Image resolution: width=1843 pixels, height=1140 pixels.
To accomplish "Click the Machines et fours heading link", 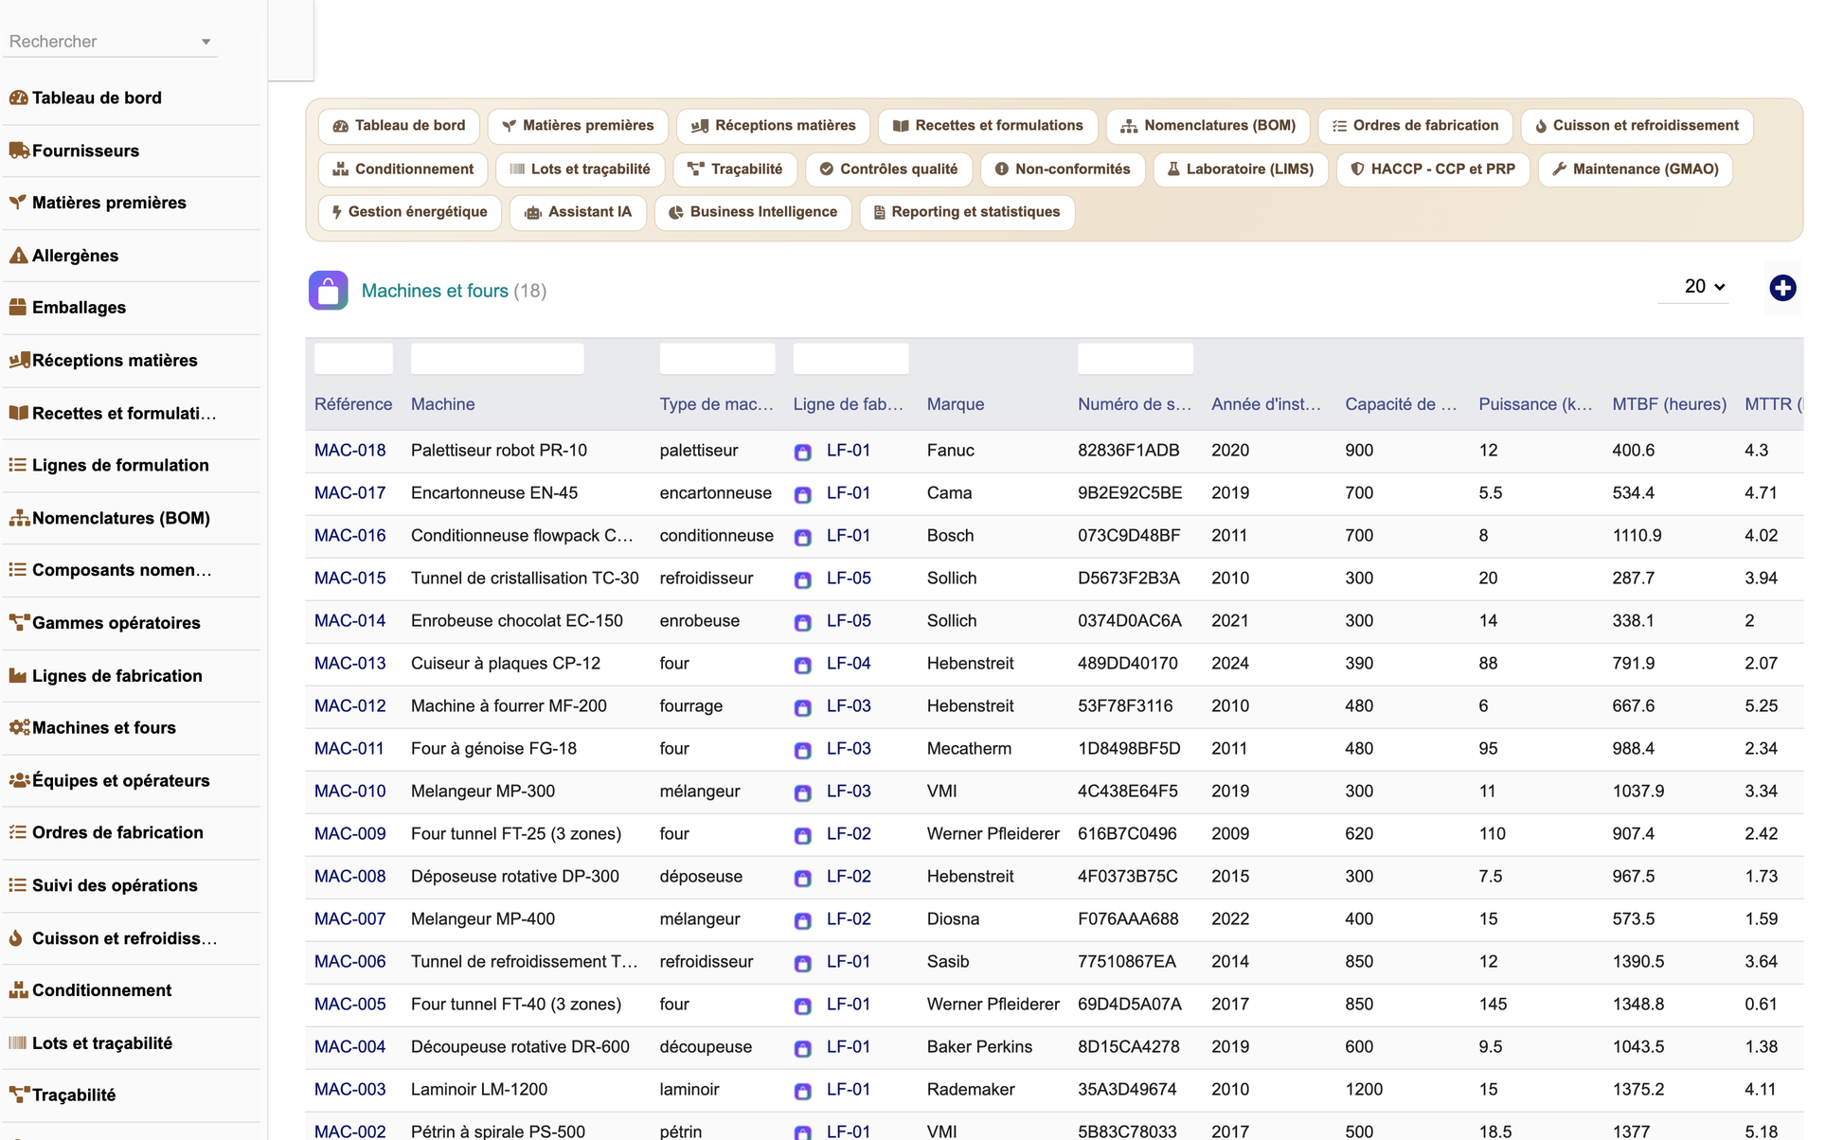I will 435,291.
